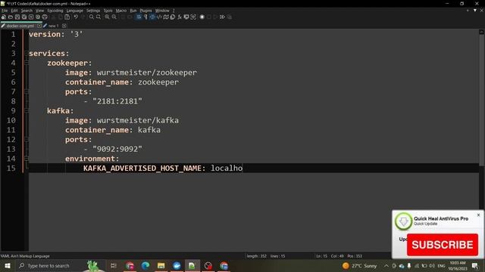485x272 pixels.
Task: Collapse the services block fold marker
Action: [x=27, y=53]
